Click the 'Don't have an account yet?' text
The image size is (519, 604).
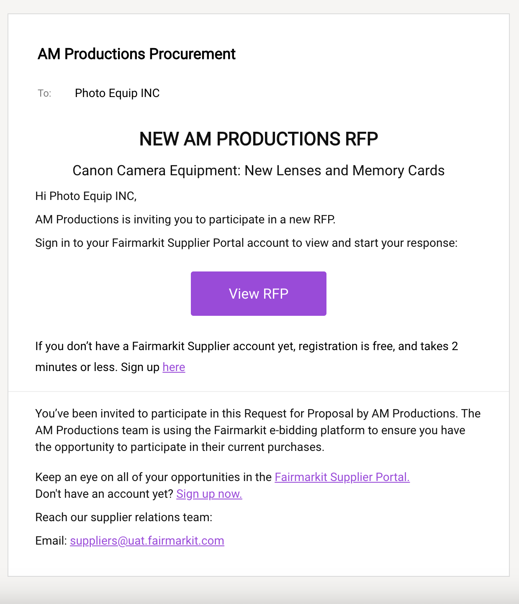tap(104, 494)
